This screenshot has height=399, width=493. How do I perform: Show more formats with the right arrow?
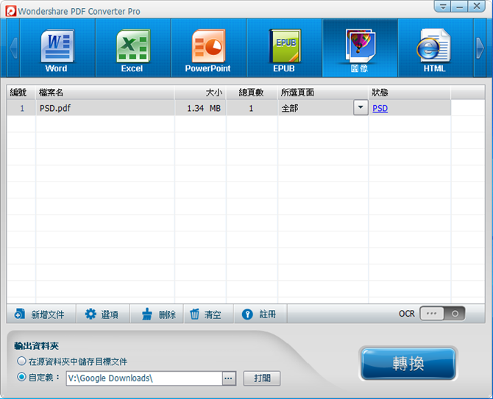tap(480, 48)
